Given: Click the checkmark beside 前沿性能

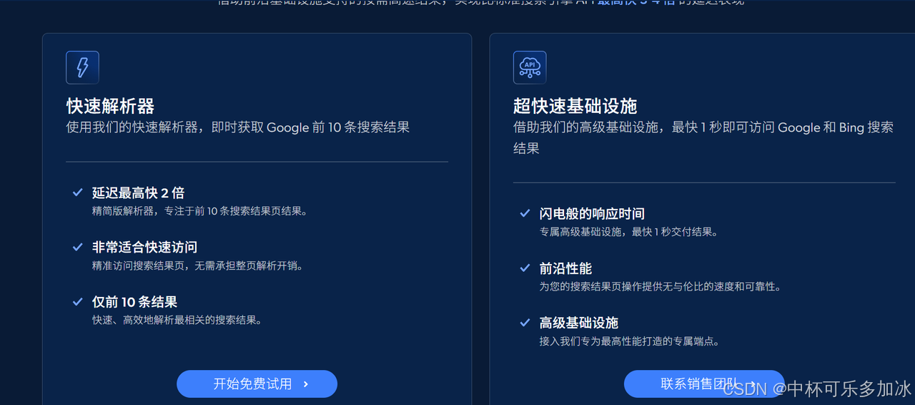Looking at the screenshot, I should [x=525, y=268].
